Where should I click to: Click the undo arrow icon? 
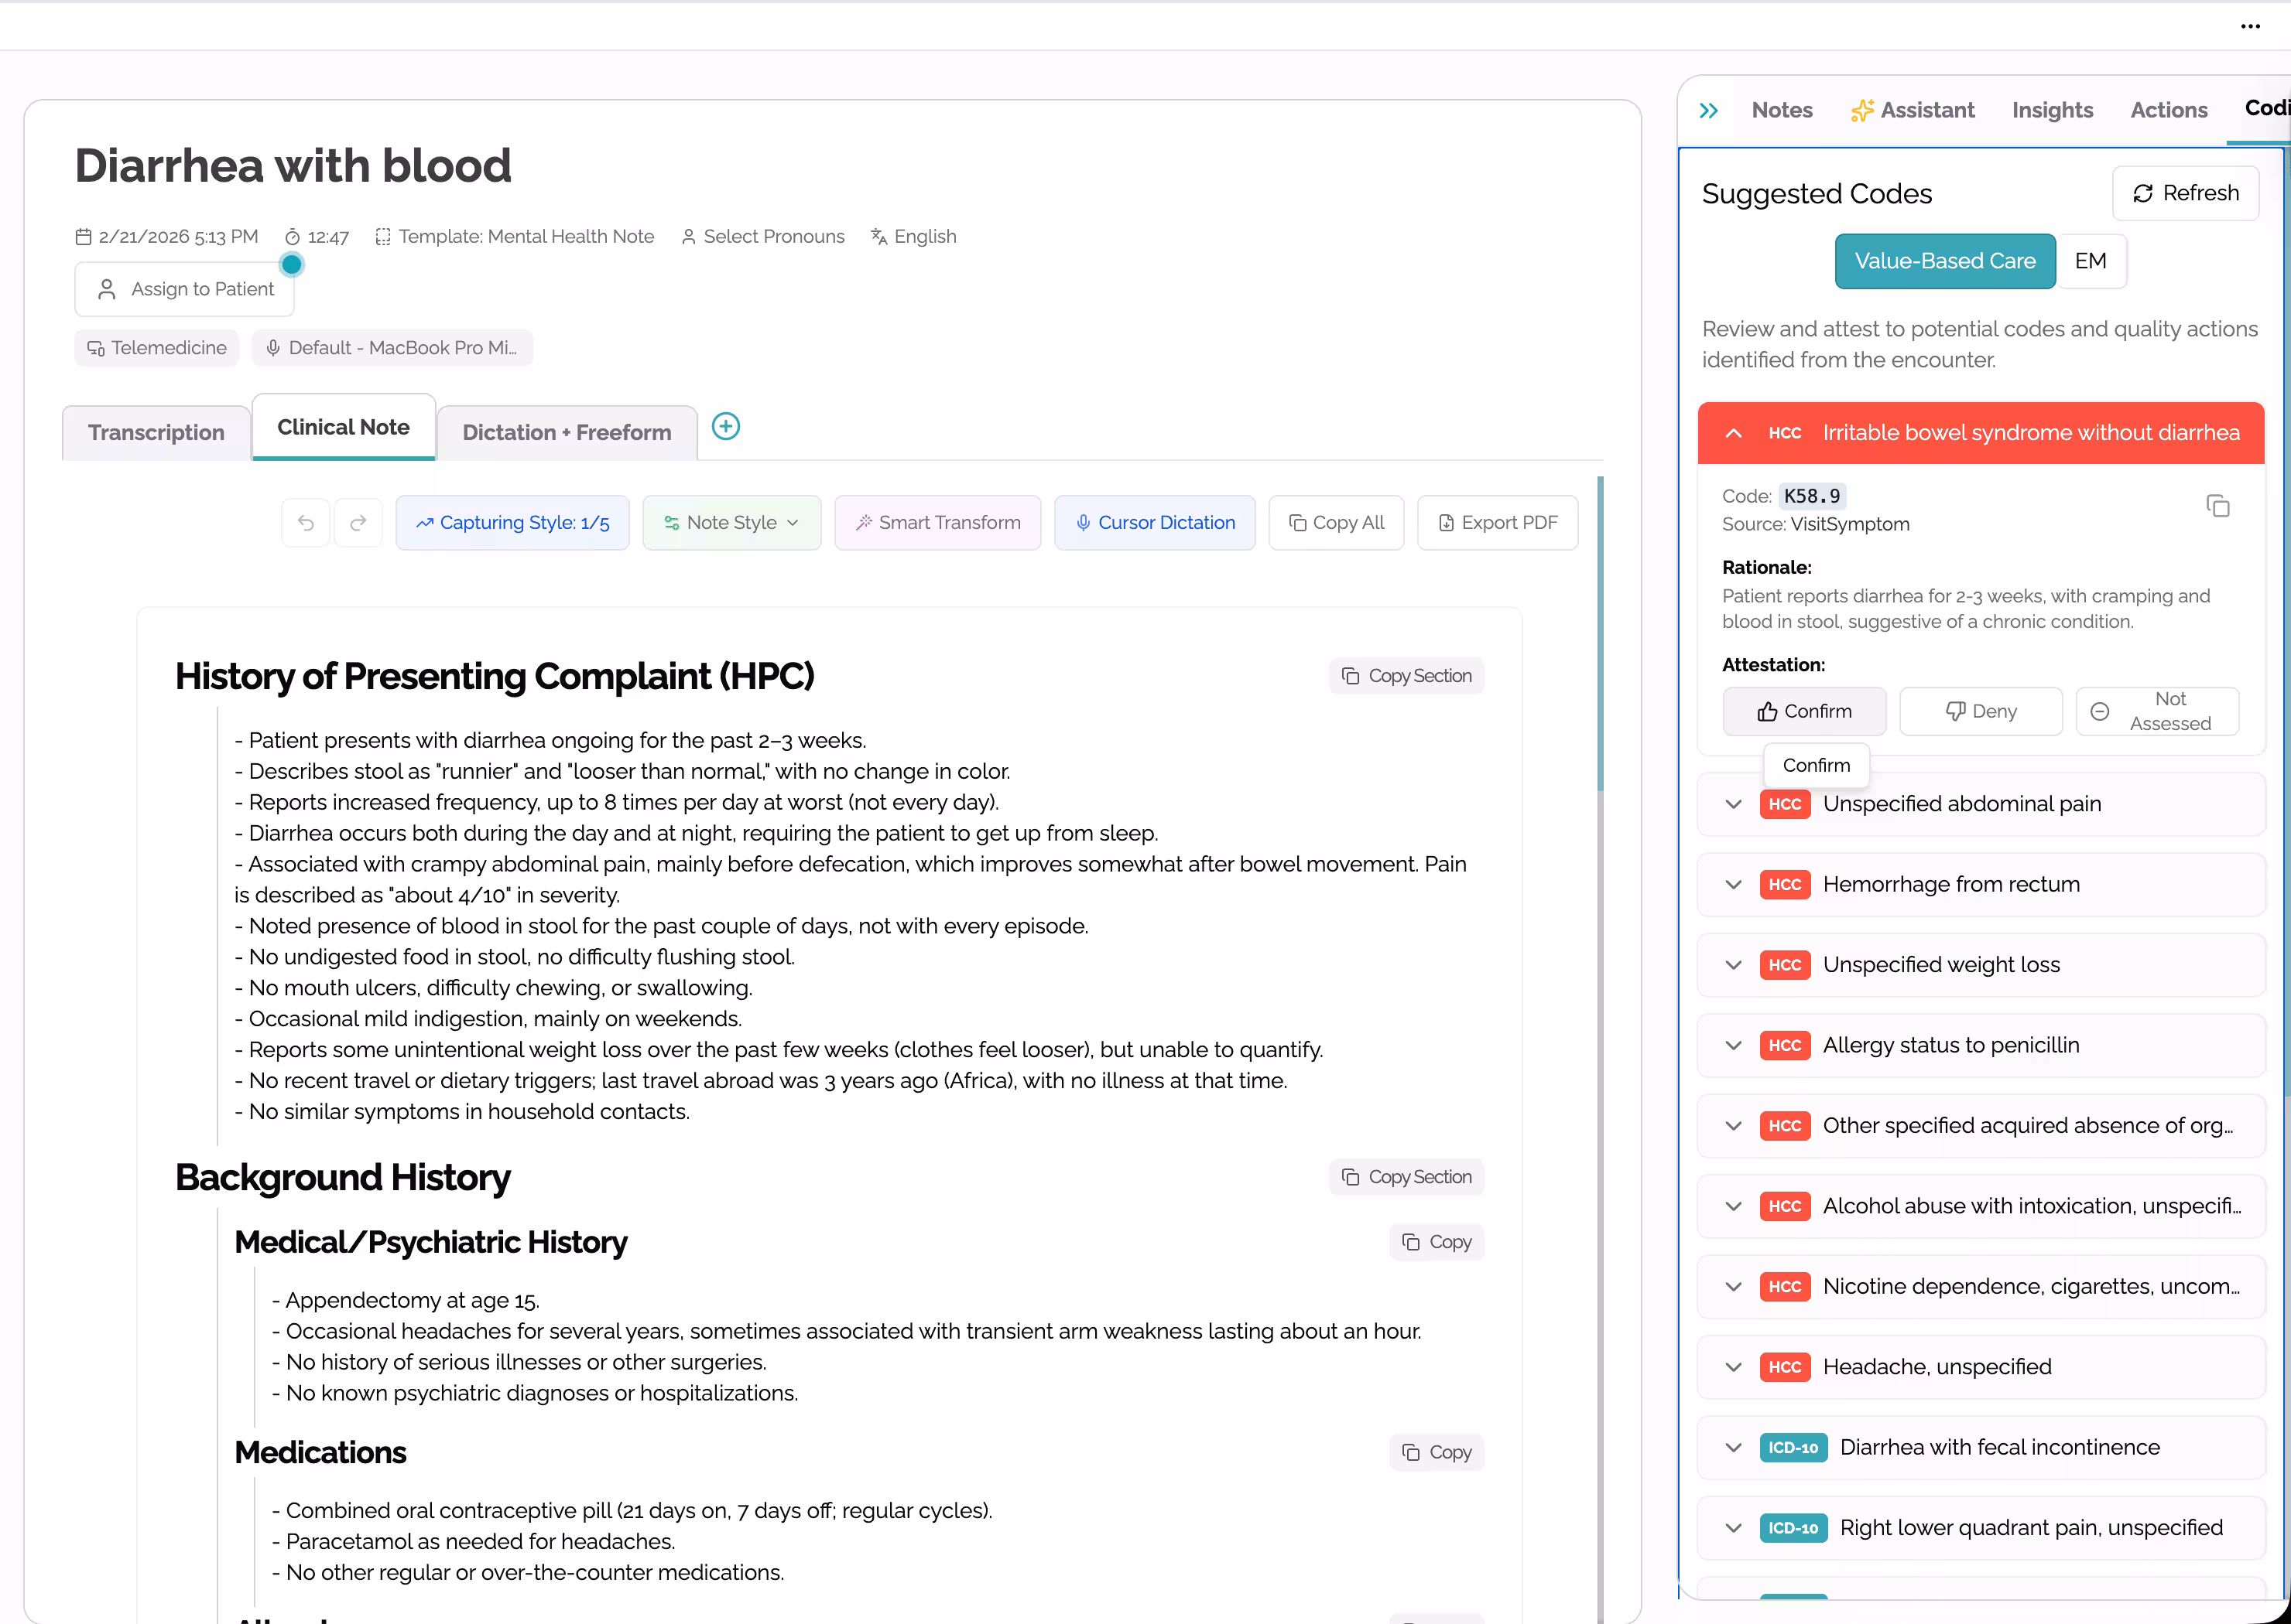306,523
